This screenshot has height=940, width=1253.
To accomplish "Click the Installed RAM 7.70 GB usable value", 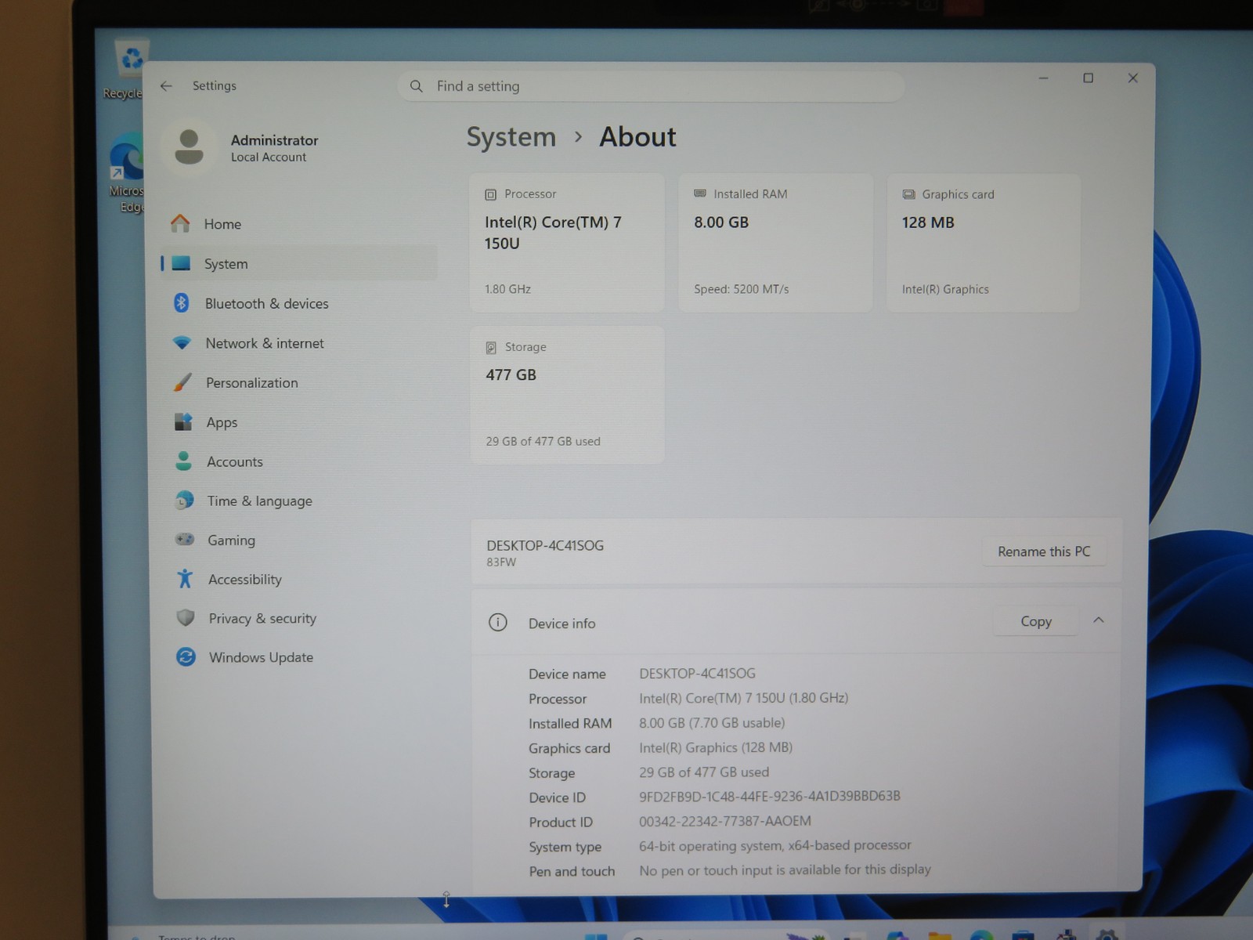I will click(x=712, y=723).
